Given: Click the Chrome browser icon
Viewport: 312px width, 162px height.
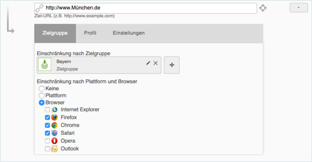Looking at the screenshot, I should [54, 125].
